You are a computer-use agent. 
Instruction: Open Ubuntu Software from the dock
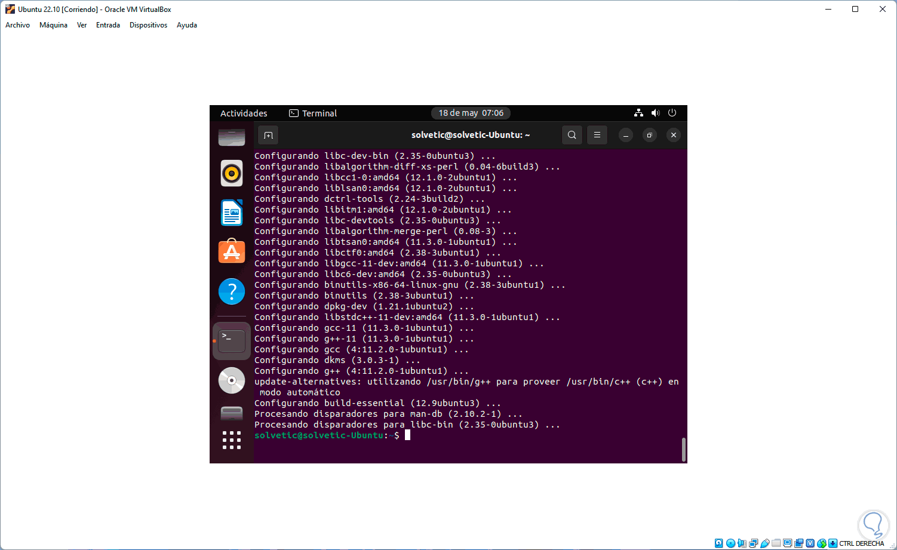pyautogui.click(x=232, y=252)
